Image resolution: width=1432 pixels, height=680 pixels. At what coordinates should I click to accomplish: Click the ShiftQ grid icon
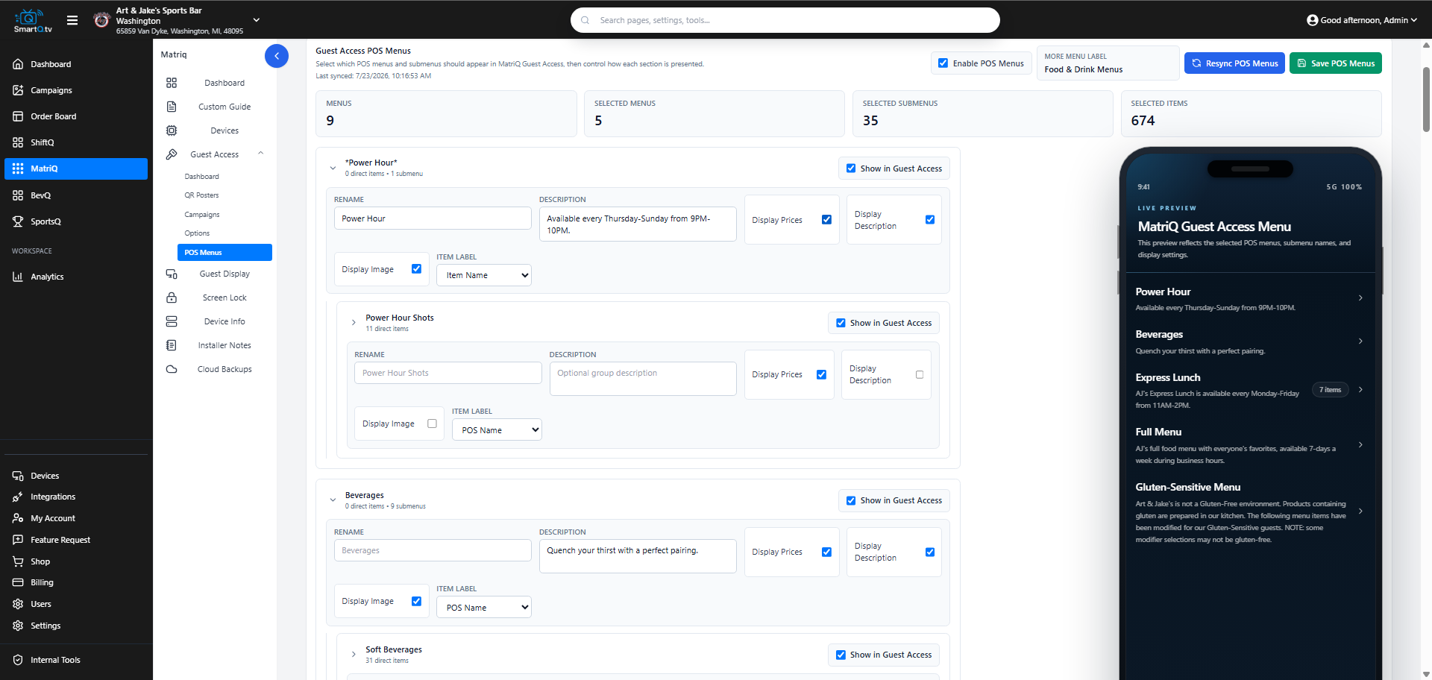point(18,142)
